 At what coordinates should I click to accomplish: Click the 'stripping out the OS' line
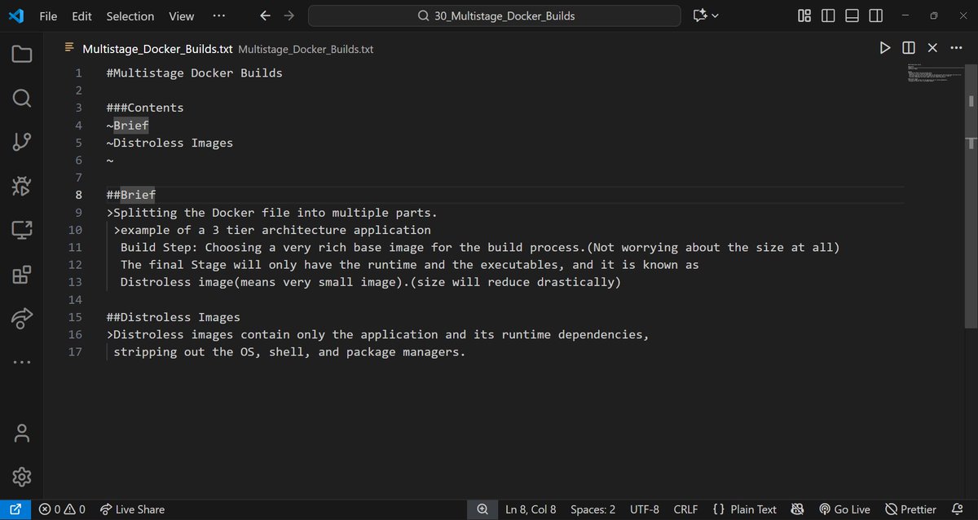(x=289, y=352)
